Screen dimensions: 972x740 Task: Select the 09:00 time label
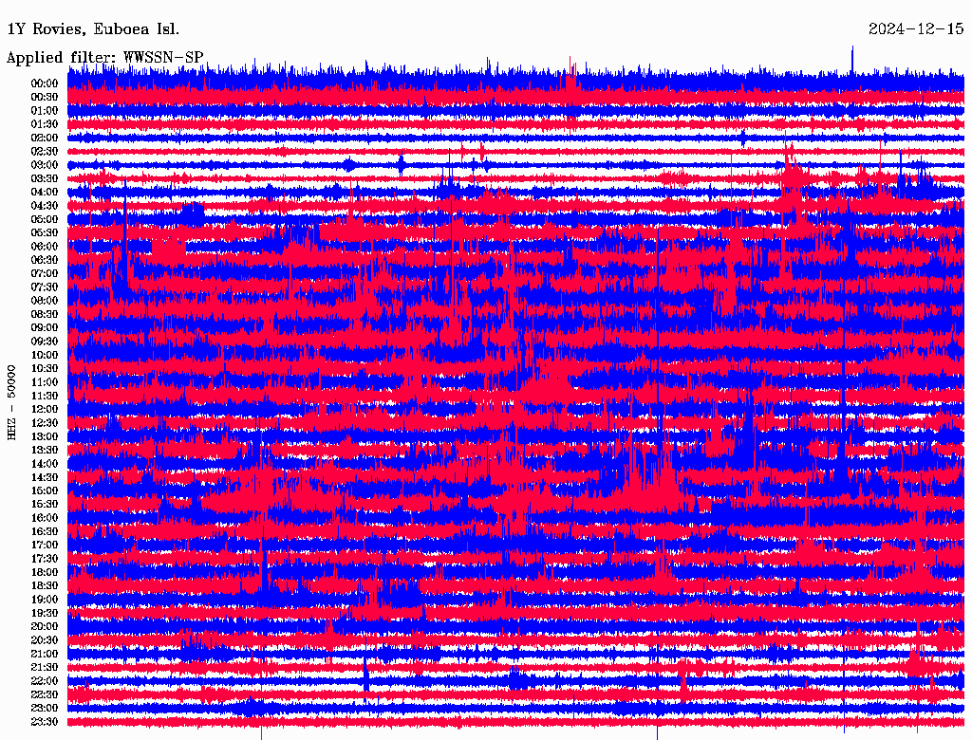point(45,328)
